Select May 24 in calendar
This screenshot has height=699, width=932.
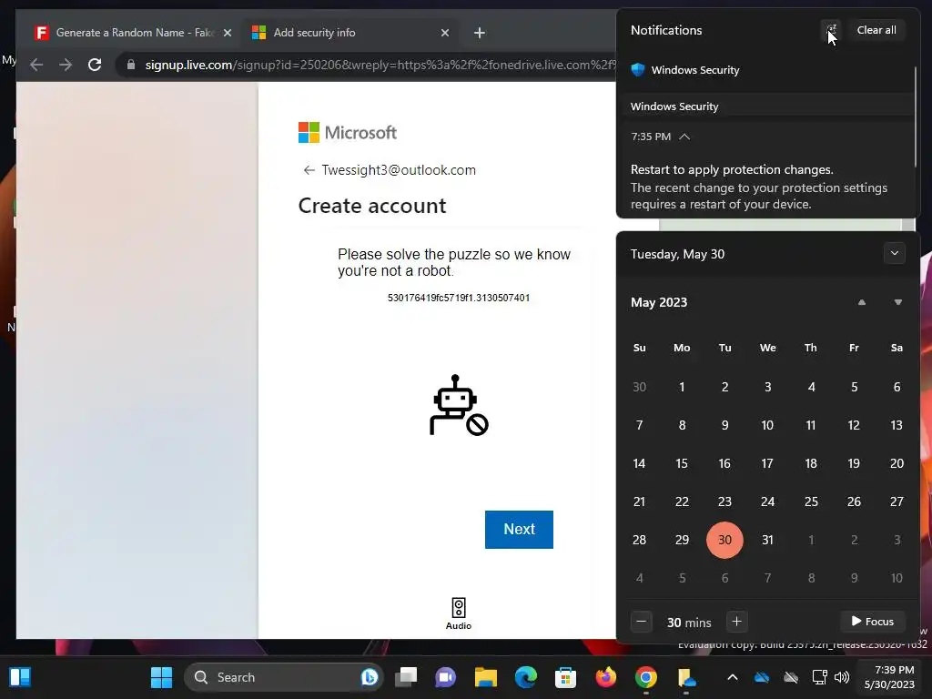[767, 501]
